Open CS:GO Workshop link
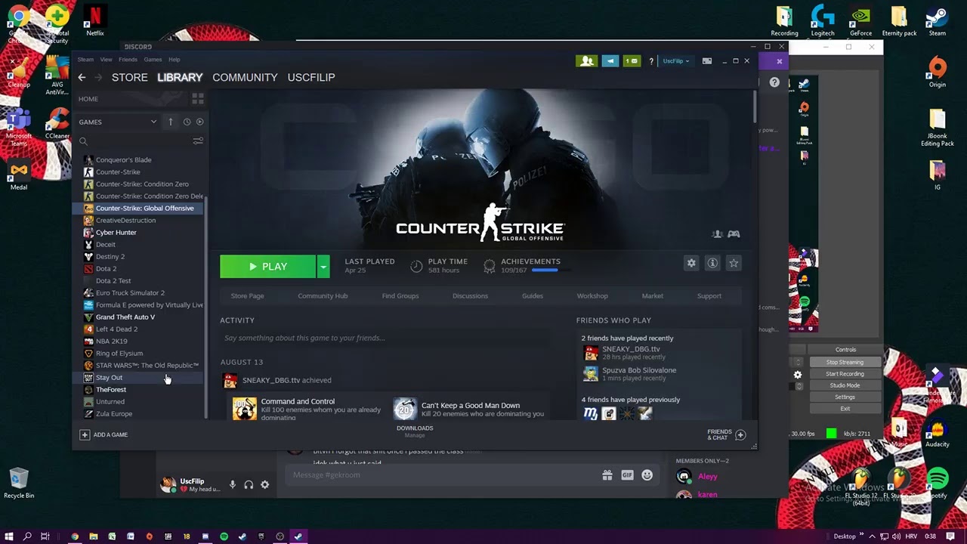The image size is (967, 544). click(592, 296)
